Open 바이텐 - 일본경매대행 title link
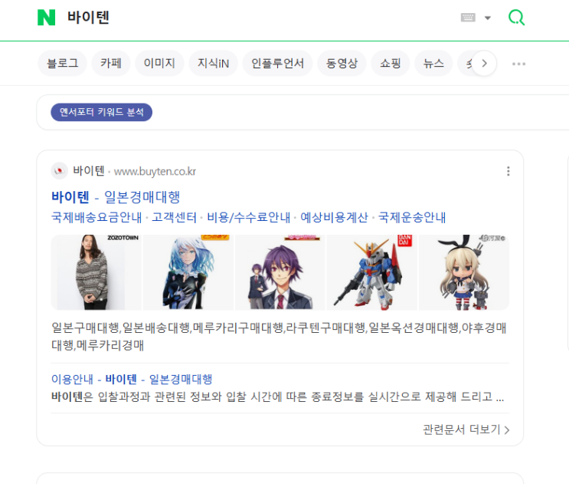 tap(116, 197)
